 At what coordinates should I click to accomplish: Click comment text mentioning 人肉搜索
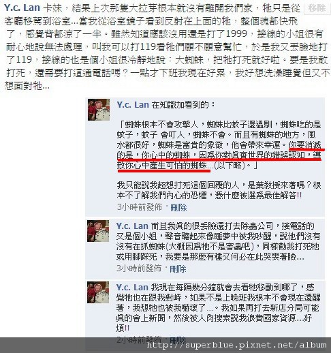[218, 308]
